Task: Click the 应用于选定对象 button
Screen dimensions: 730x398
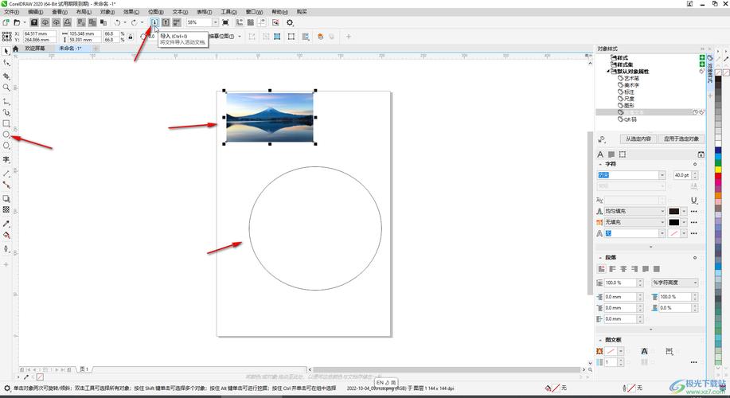Action: [681, 139]
